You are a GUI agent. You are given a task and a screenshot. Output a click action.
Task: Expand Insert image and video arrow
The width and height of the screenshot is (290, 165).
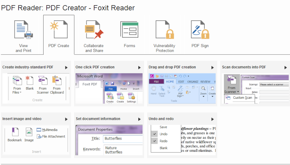pos(66,119)
